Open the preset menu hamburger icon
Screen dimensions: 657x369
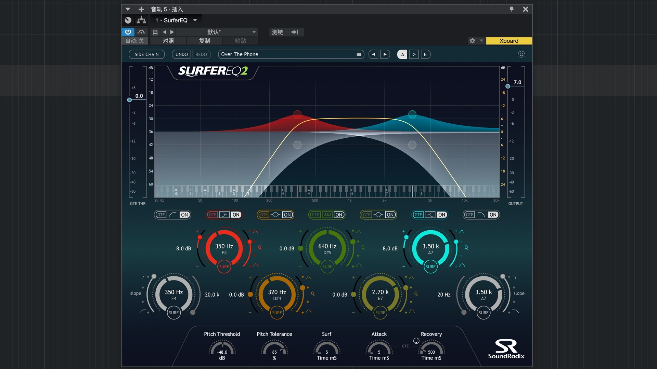point(359,54)
